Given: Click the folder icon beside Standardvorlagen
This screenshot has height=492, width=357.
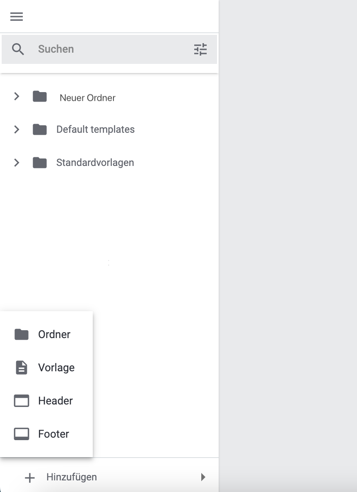Looking at the screenshot, I should (40, 163).
